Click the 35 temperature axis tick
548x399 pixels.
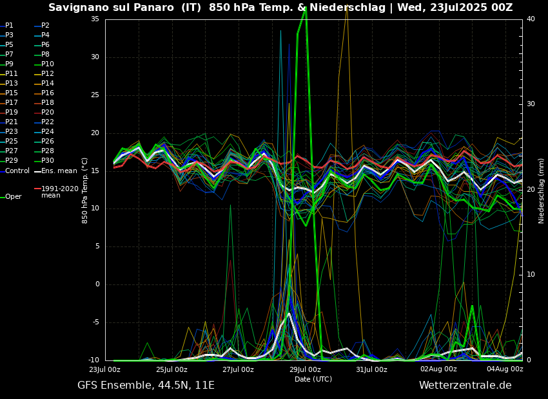(x=95, y=19)
